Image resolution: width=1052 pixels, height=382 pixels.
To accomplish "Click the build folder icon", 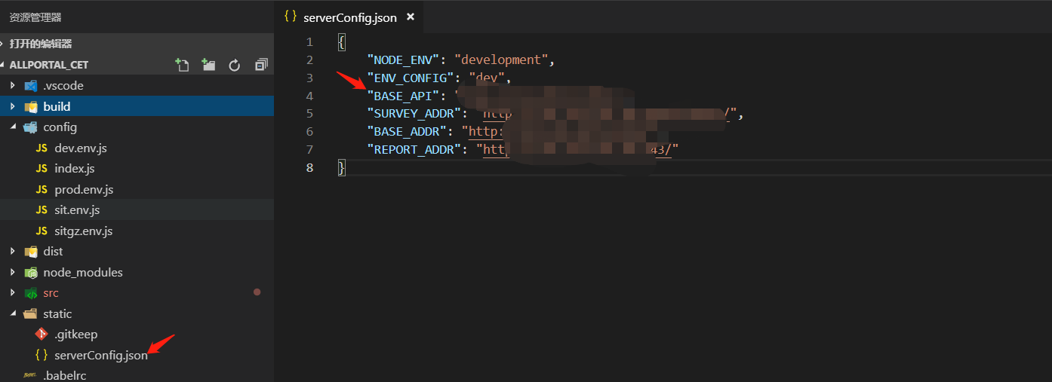I will pos(31,106).
